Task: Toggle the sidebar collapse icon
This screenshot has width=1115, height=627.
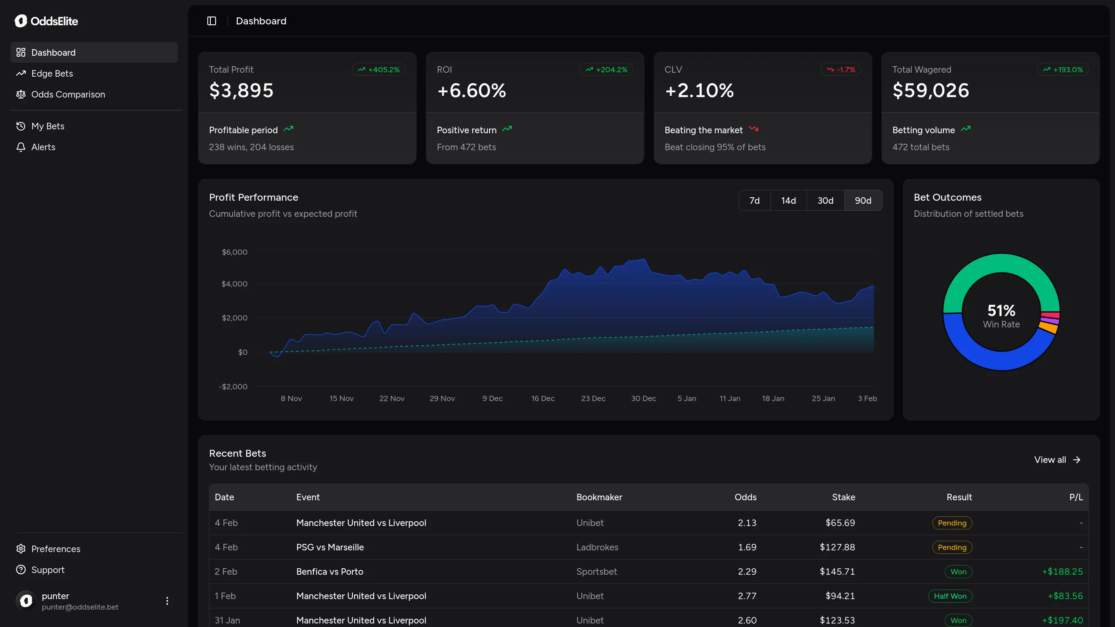Action: (x=212, y=20)
